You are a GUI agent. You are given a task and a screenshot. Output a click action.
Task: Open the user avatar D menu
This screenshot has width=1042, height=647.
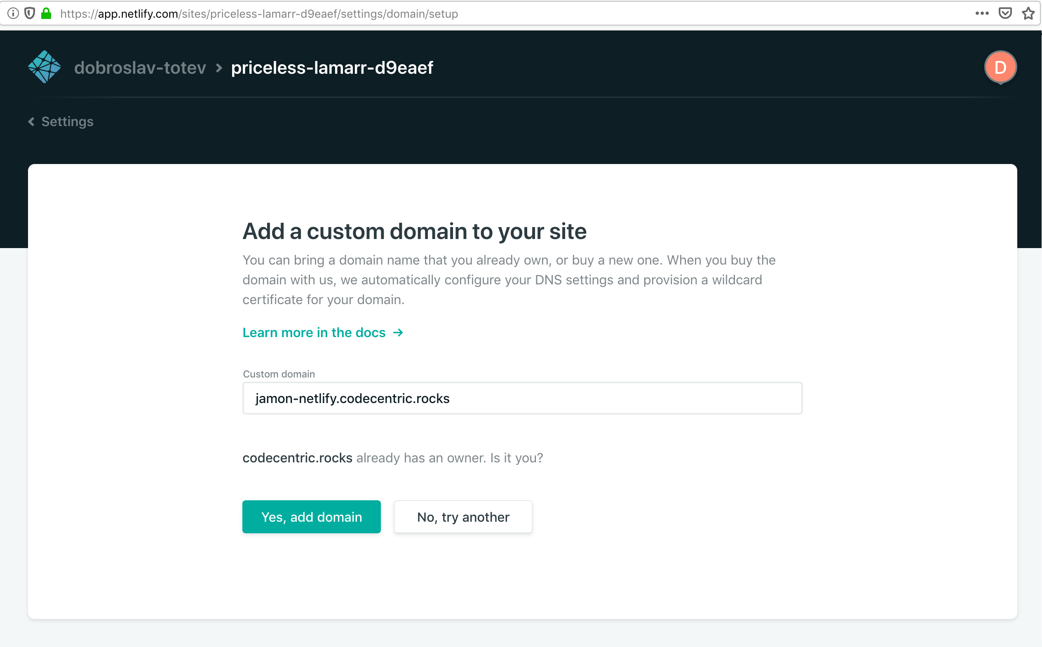click(x=1000, y=67)
